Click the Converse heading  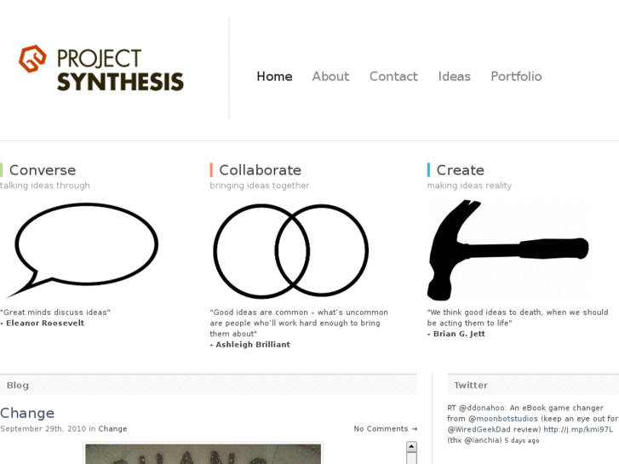(43, 170)
